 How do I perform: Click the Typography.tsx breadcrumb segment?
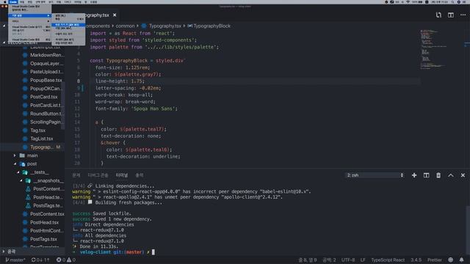(164, 26)
